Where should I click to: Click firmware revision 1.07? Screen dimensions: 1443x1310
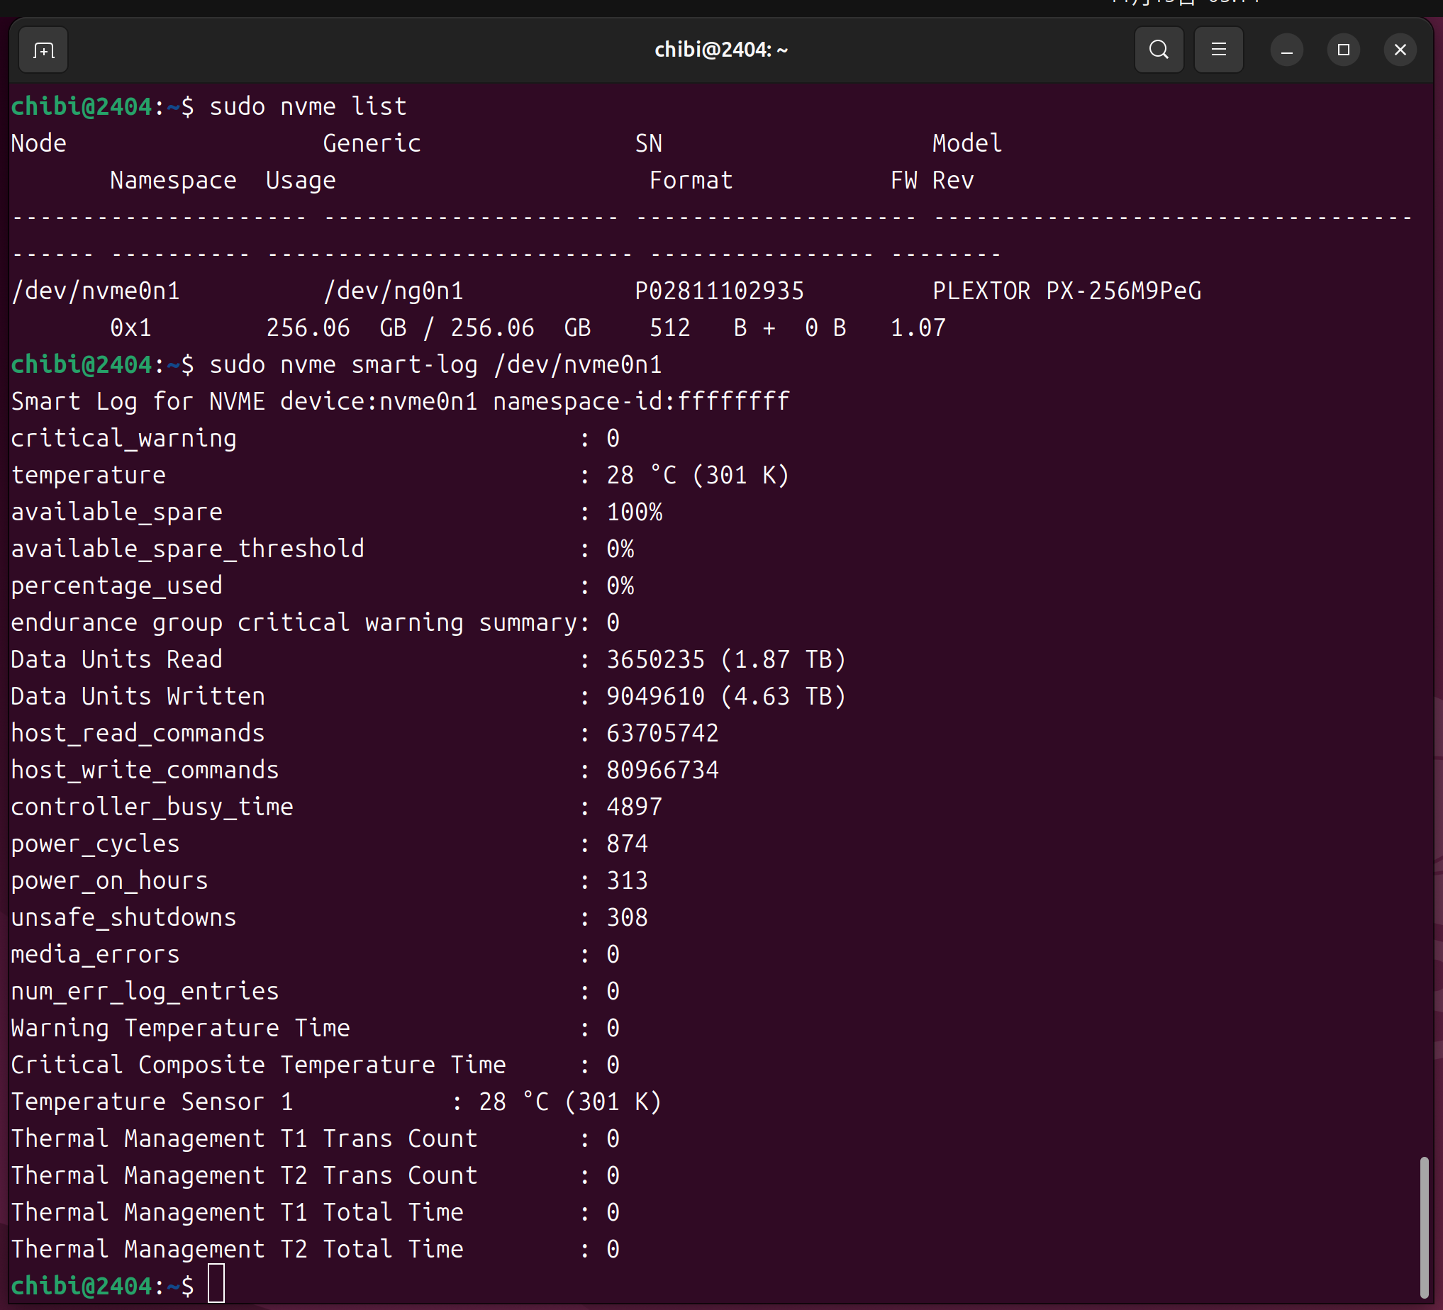point(918,328)
